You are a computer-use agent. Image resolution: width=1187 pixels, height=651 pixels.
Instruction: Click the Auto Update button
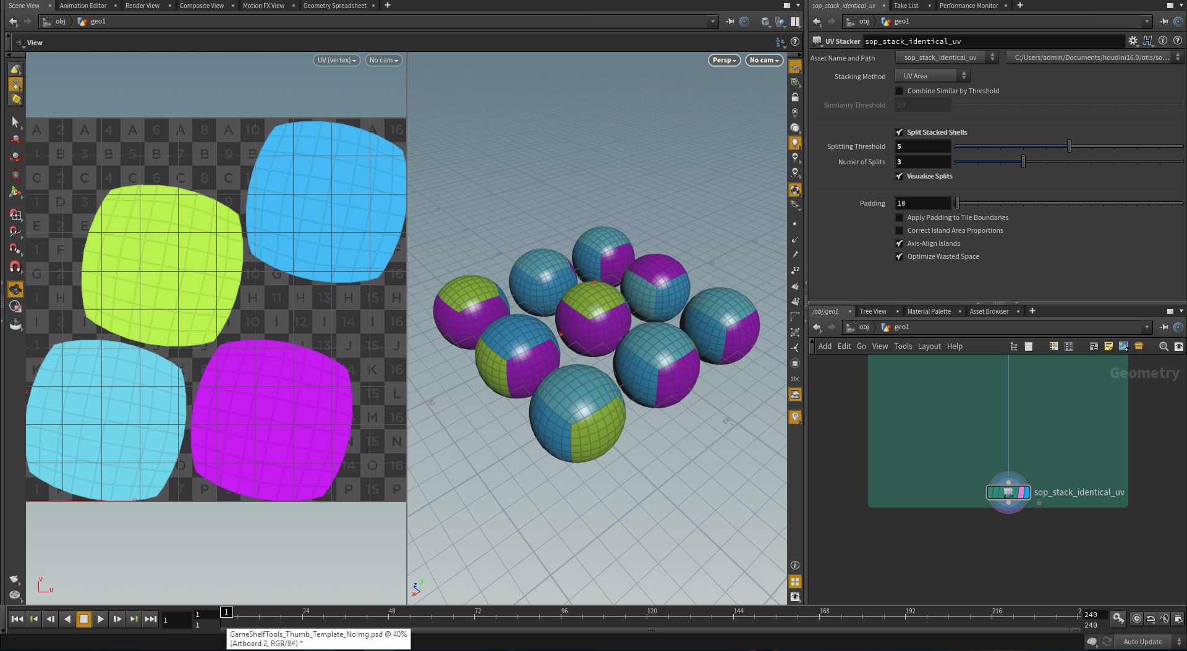point(1142,642)
